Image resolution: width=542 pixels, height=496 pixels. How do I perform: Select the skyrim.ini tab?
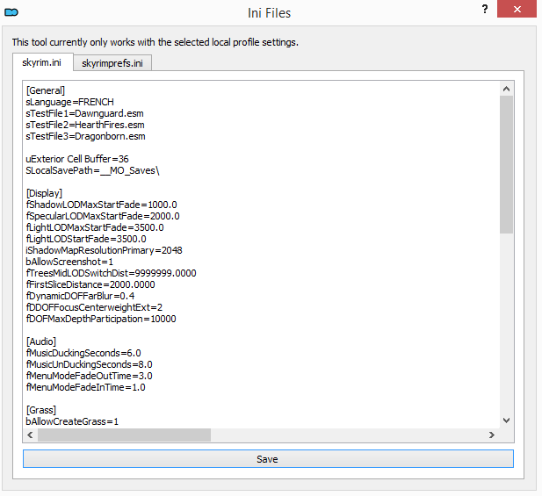(42, 62)
